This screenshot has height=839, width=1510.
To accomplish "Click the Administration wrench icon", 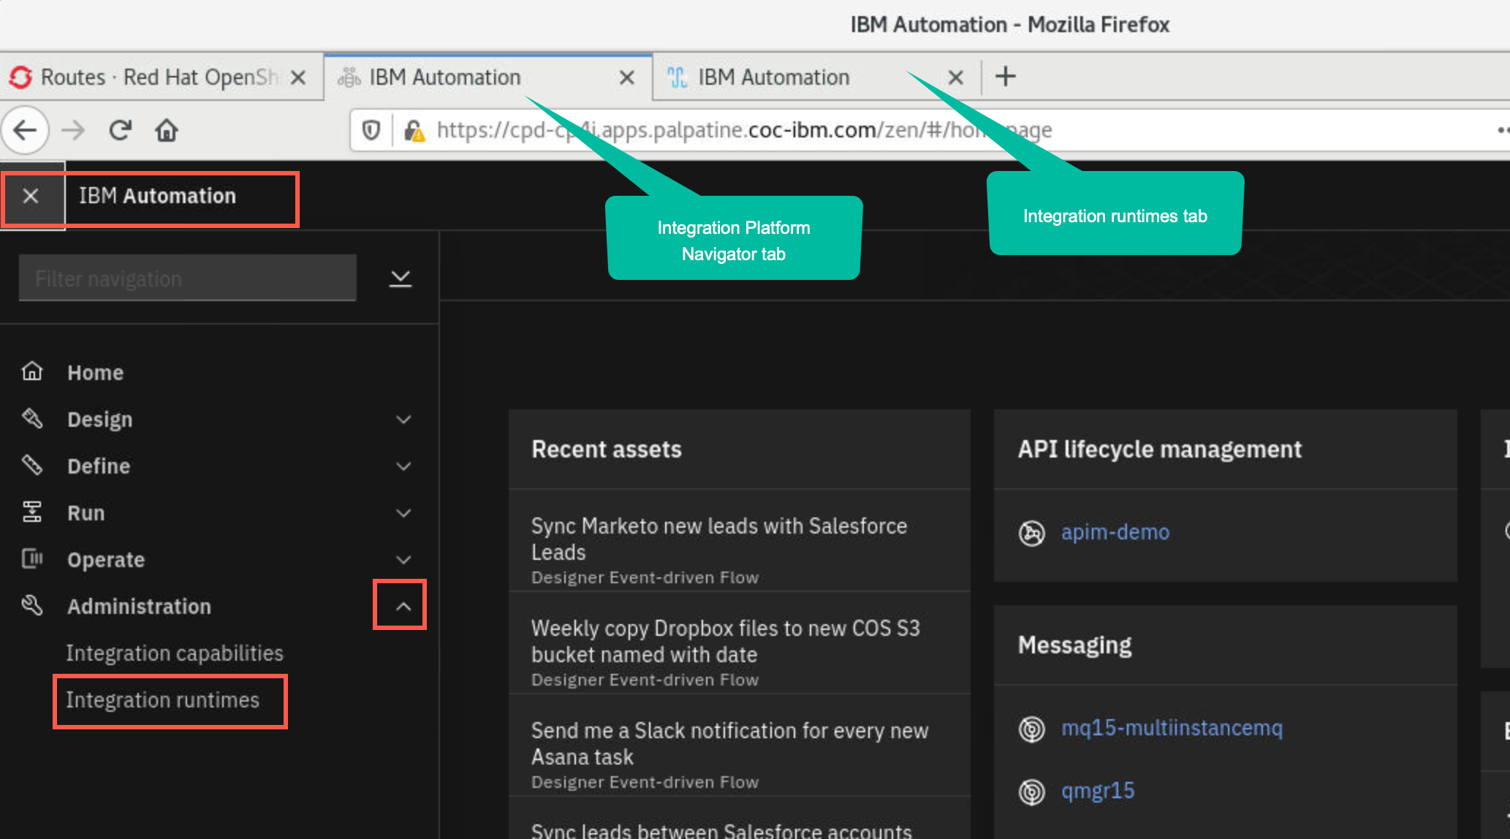I will pos(32,605).
